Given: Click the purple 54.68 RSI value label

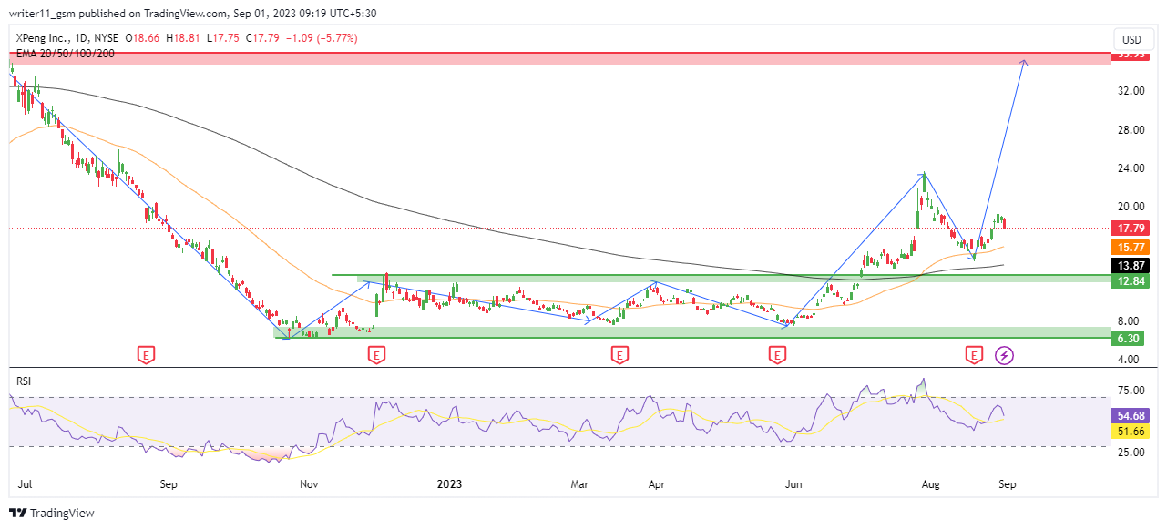Looking at the screenshot, I should click(1129, 414).
